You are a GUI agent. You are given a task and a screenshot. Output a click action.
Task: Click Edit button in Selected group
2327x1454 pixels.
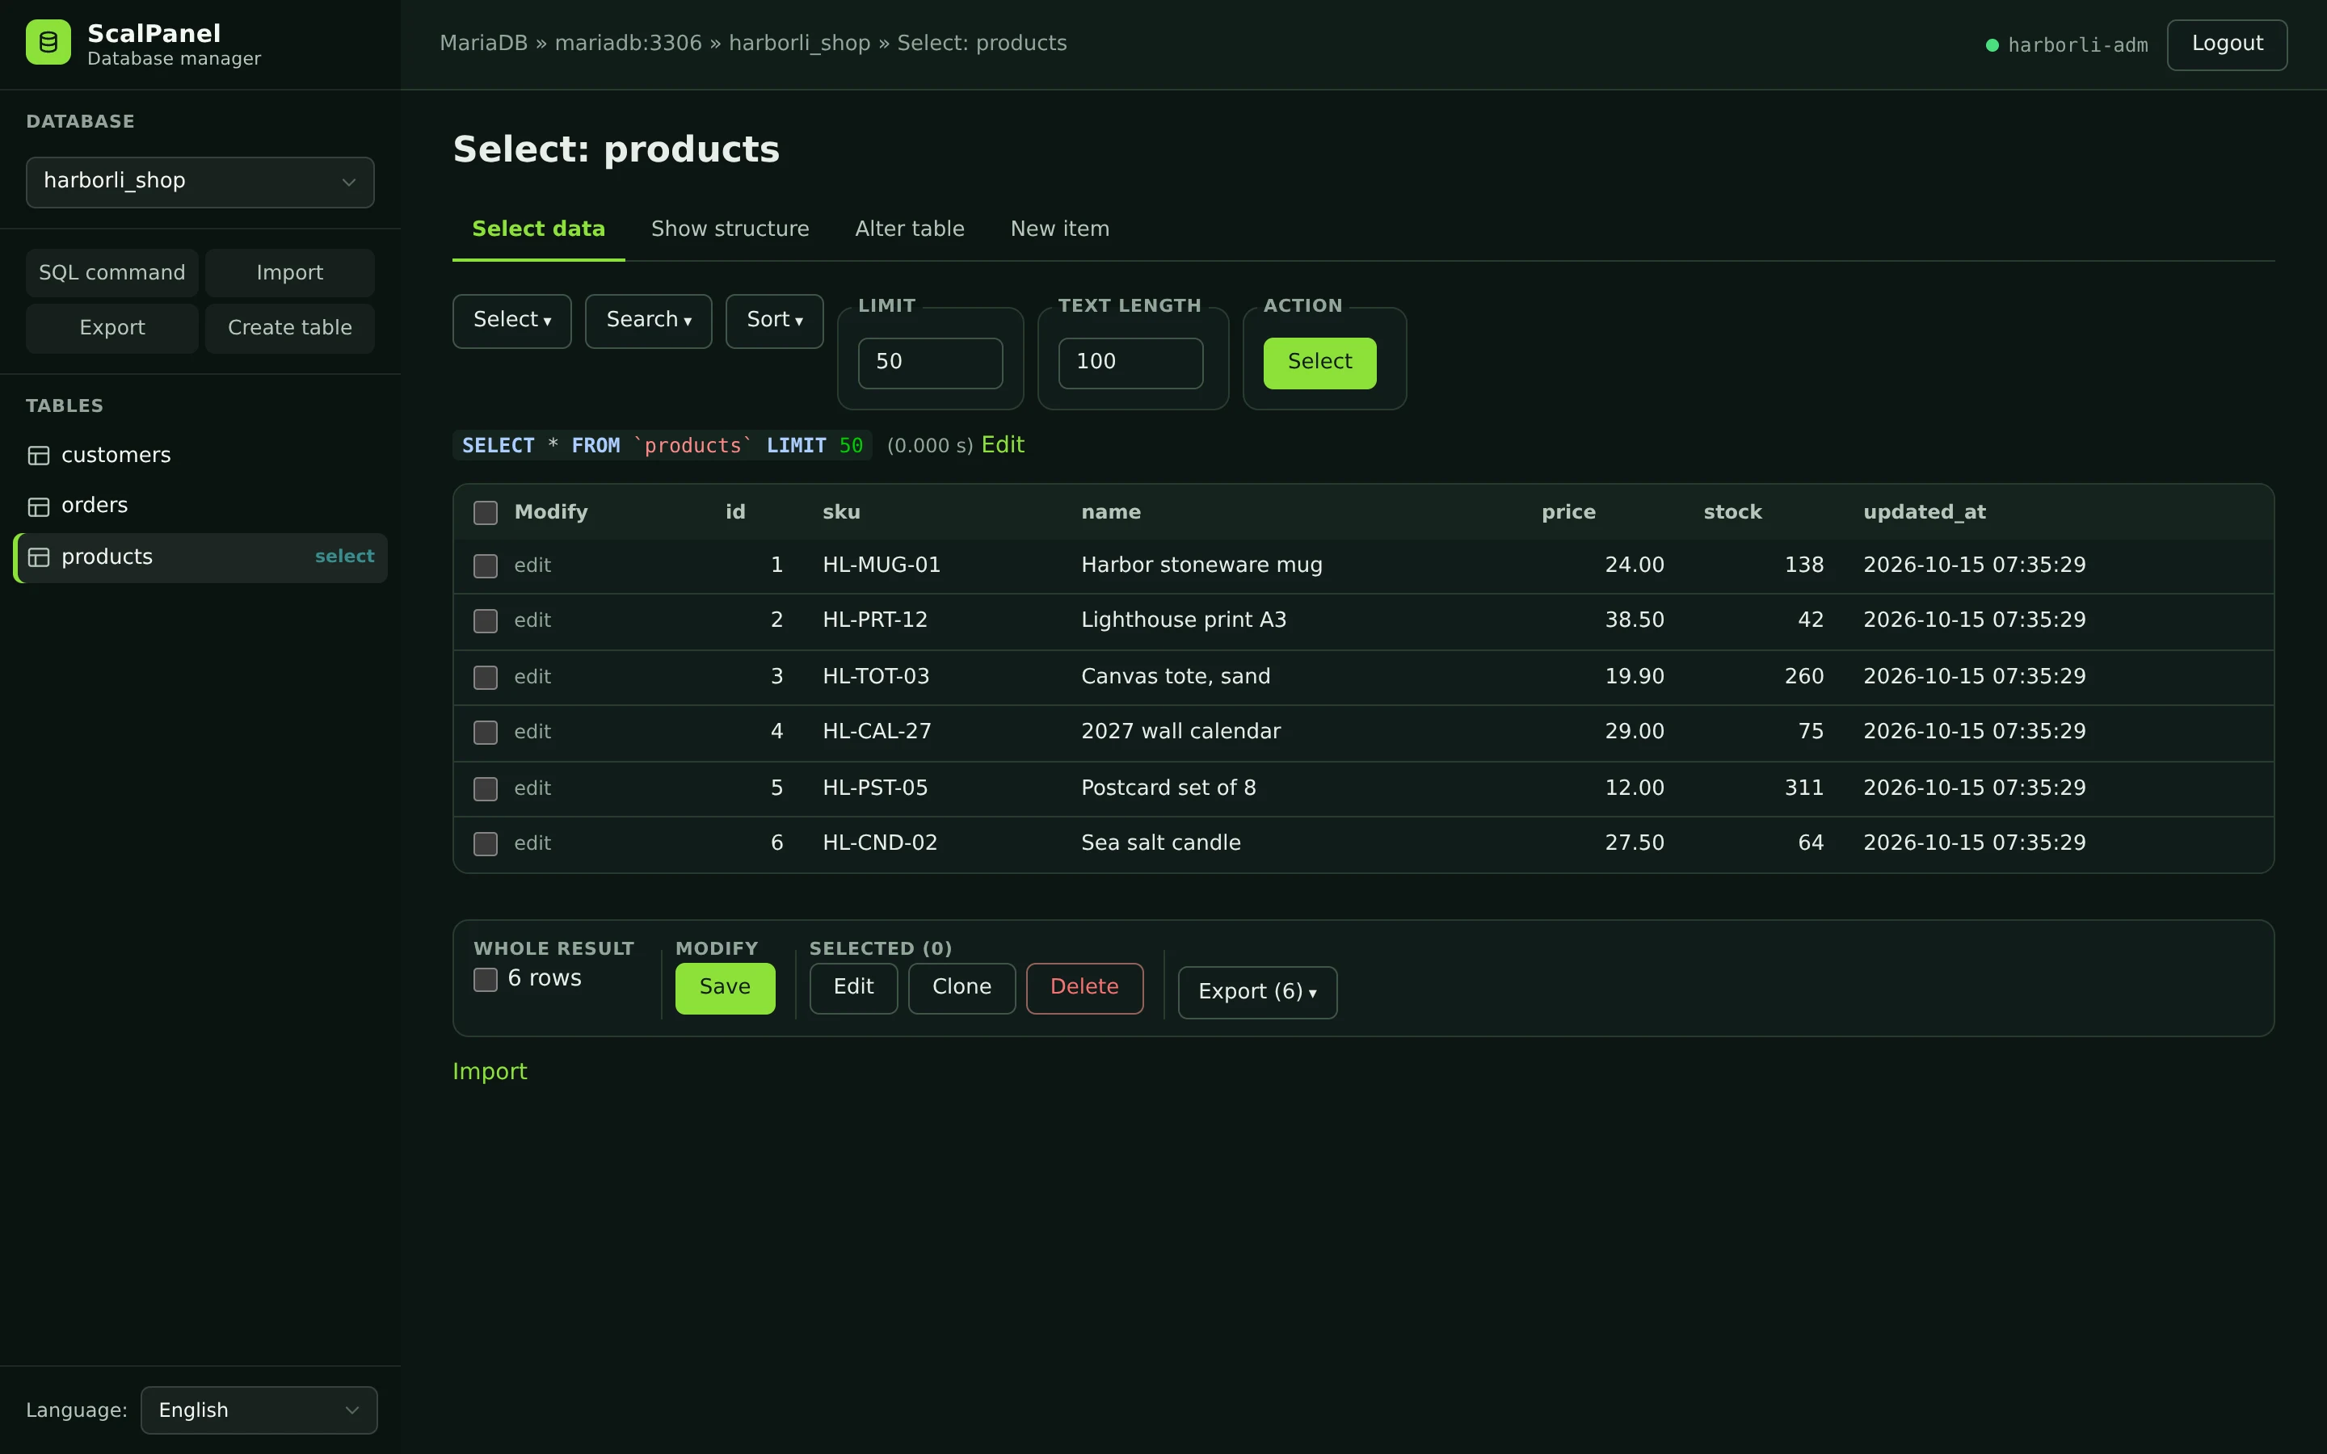(853, 988)
